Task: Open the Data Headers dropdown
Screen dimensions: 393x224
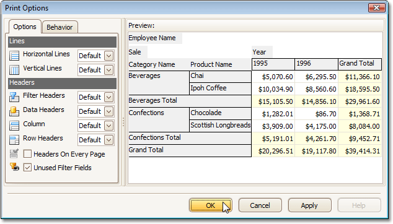Action: coord(108,111)
